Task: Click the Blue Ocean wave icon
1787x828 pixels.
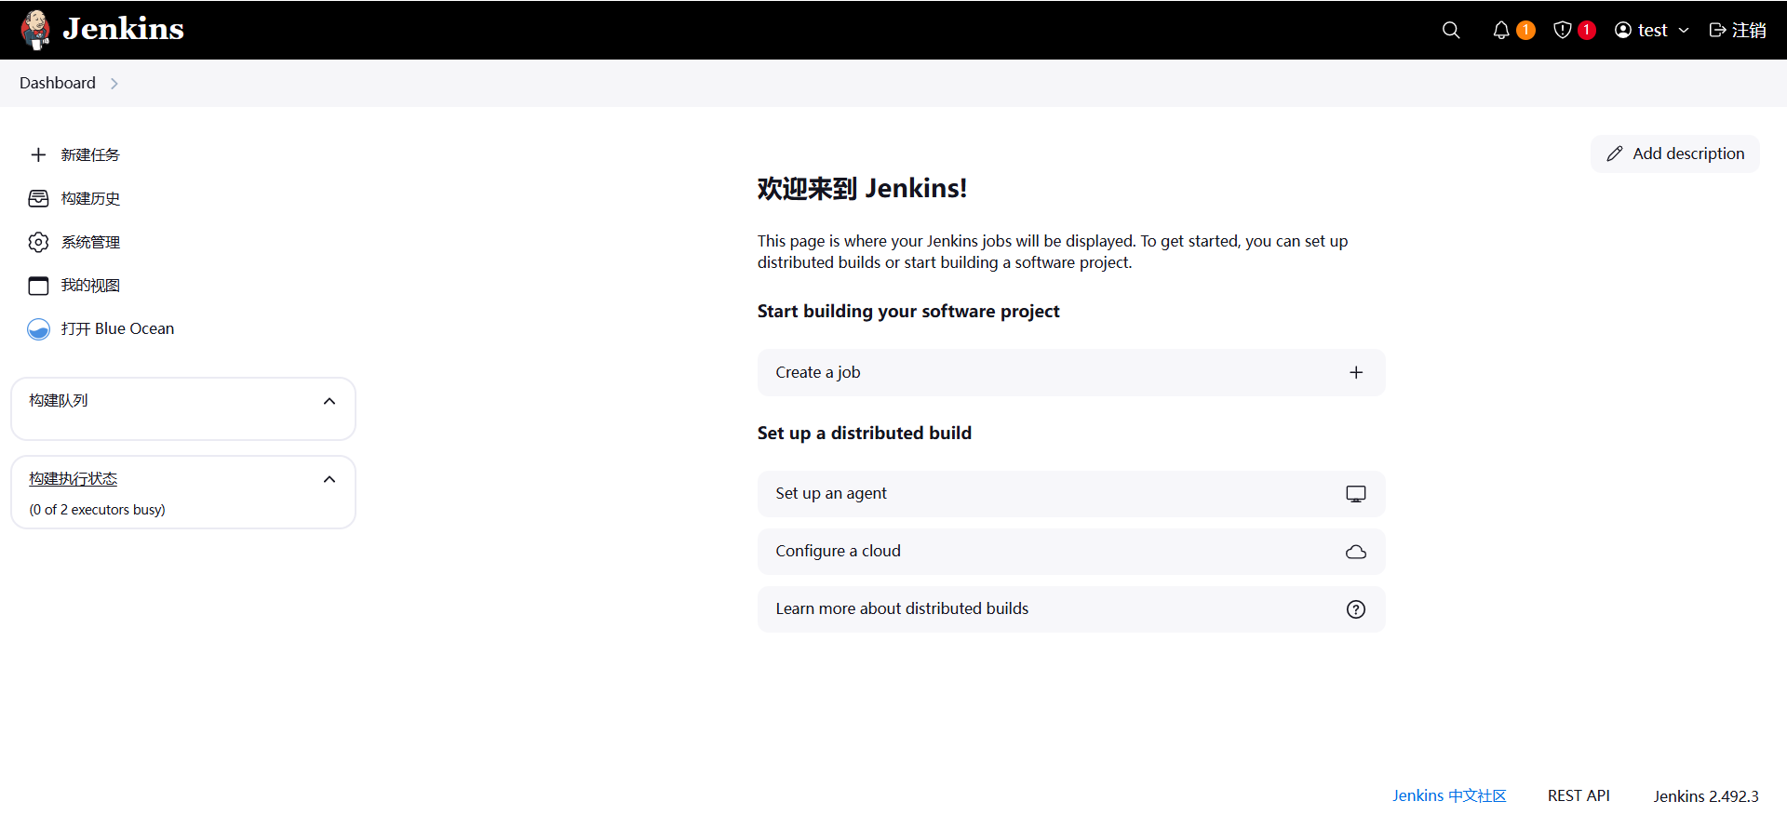Action: (x=38, y=329)
